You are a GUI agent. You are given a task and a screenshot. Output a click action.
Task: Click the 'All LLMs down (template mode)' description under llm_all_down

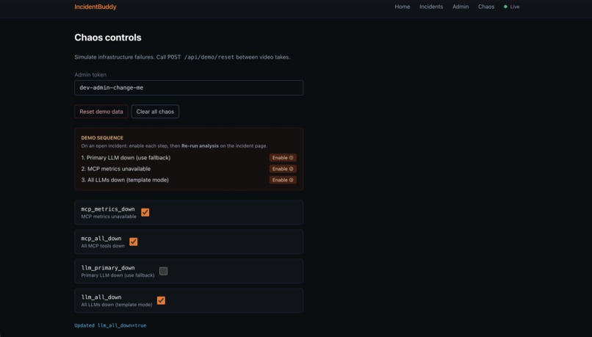click(x=117, y=305)
